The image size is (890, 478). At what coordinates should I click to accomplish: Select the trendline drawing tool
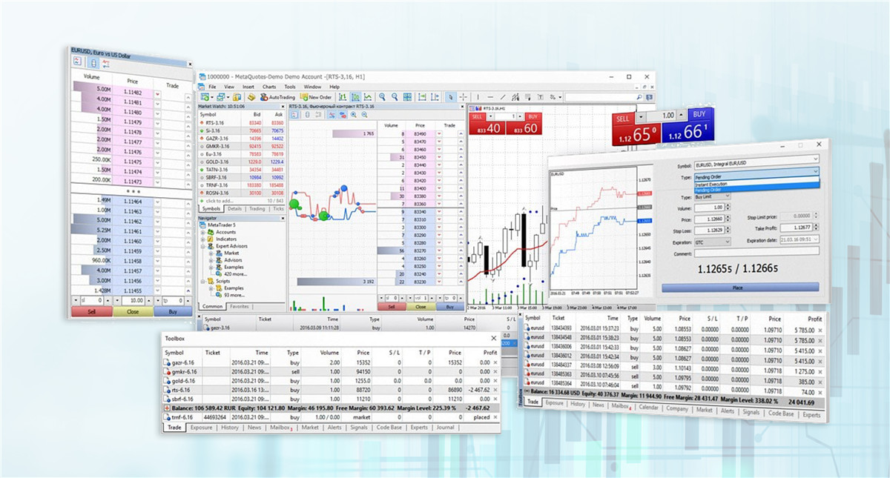503,97
